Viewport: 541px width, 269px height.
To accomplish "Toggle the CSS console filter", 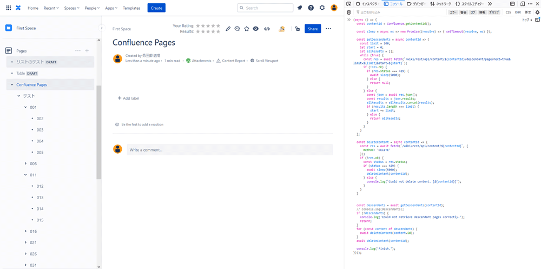I will tap(508, 12).
